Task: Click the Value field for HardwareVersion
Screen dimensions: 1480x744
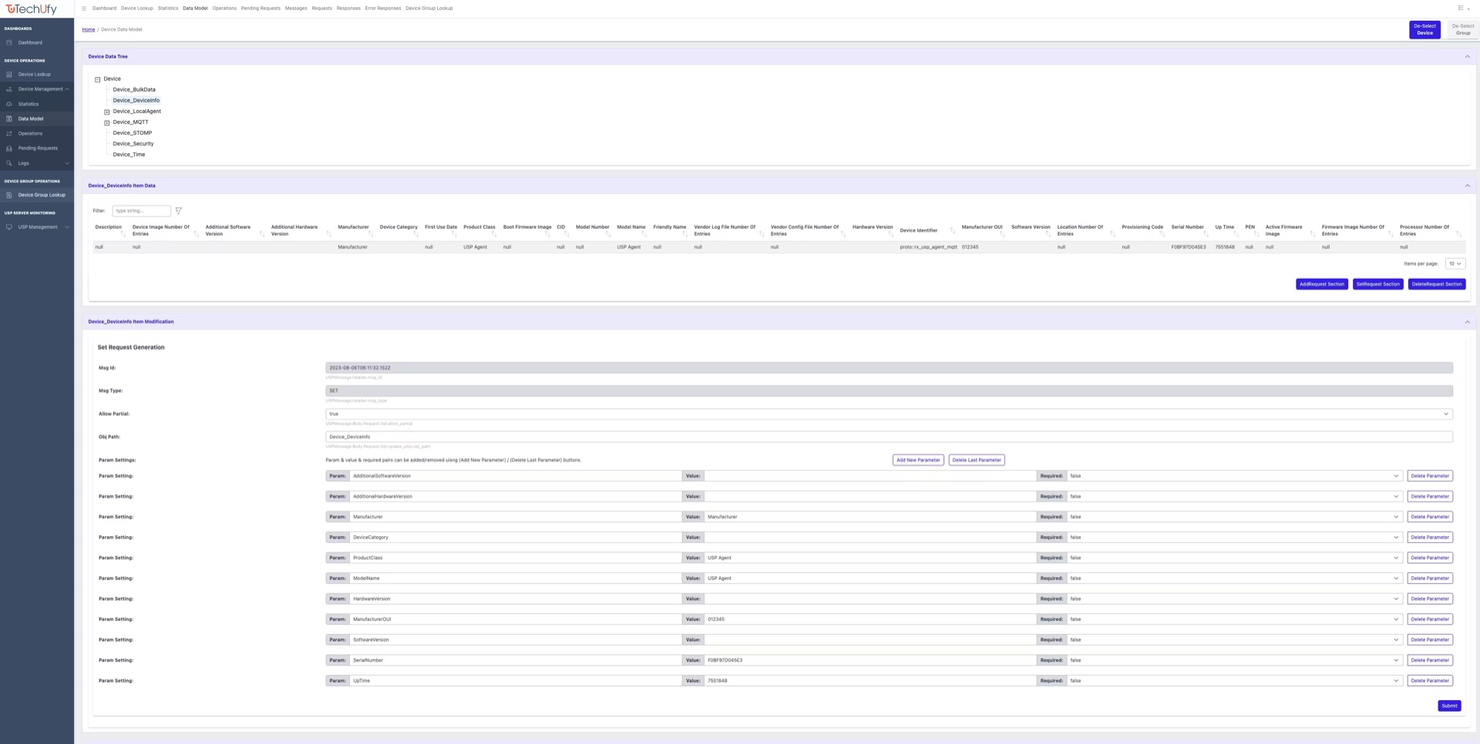Action: click(x=870, y=598)
